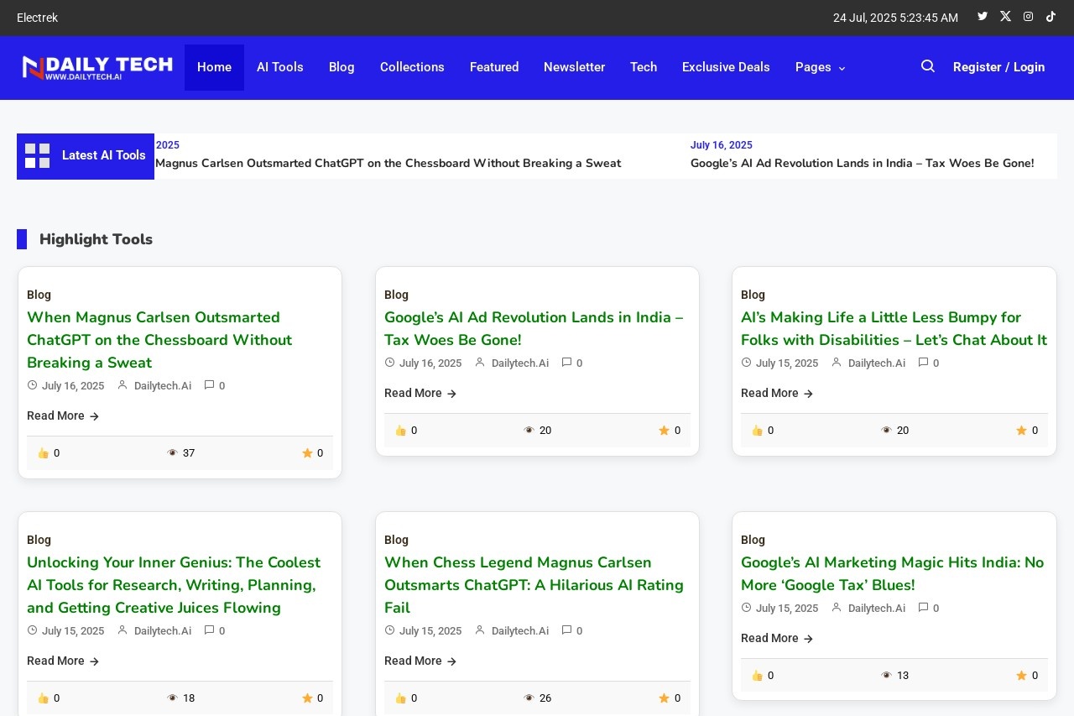Image resolution: width=1074 pixels, height=716 pixels.
Task: Open the AI Tools menu item
Action: coord(280,67)
